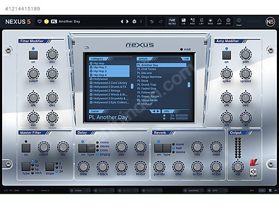The height and width of the screenshot is (209, 279).
Task: Undo the last change
Action: pos(152,22)
